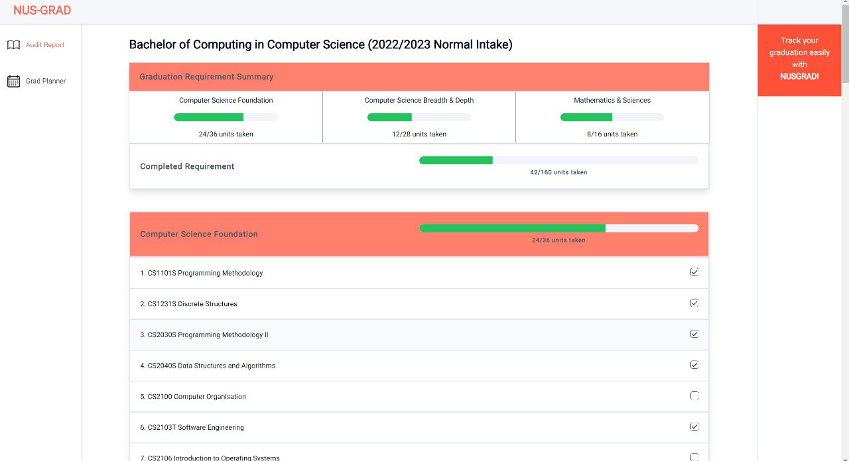This screenshot has width=849, height=461.
Task: Click the Audit Report book icon
Action: [13, 45]
